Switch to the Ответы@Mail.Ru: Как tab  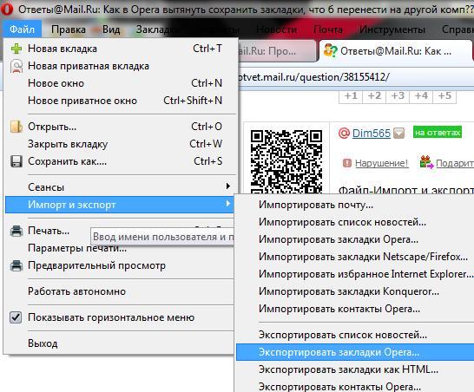click(394, 51)
